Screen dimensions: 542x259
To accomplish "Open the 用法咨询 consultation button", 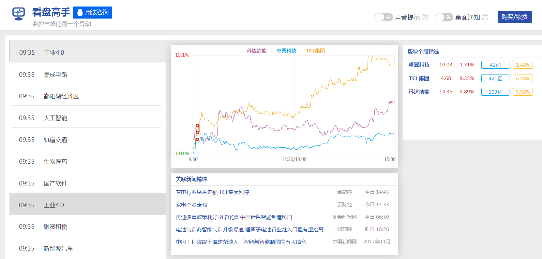I will coord(93,13).
